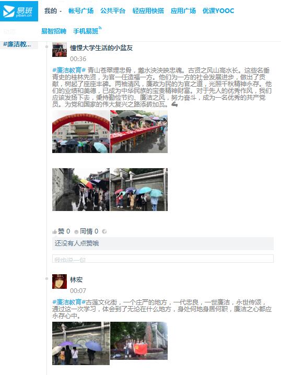Click the signal icon beside 手机易班
The width and height of the screenshot is (281, 375).
click(x=100, y=28)
